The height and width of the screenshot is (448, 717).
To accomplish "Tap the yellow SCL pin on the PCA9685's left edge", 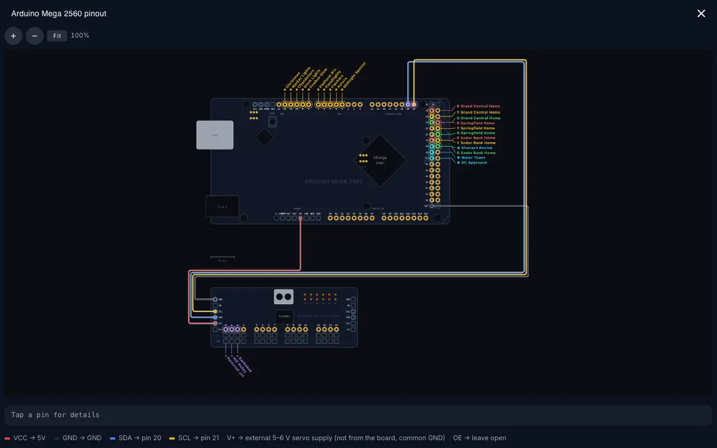I will click(215, 311).
